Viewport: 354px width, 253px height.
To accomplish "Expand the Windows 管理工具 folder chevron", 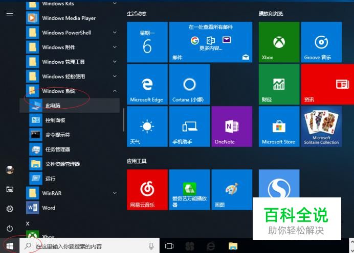I will pos(115,61).
